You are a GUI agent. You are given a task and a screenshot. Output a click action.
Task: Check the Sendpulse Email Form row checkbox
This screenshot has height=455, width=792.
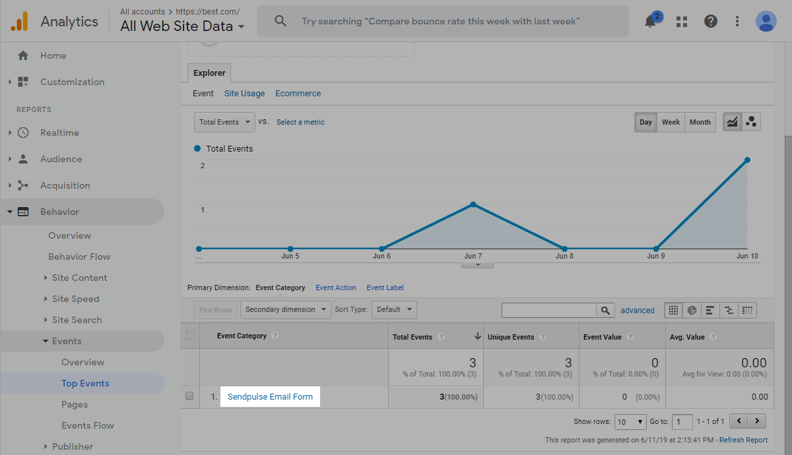coord(190,396)
